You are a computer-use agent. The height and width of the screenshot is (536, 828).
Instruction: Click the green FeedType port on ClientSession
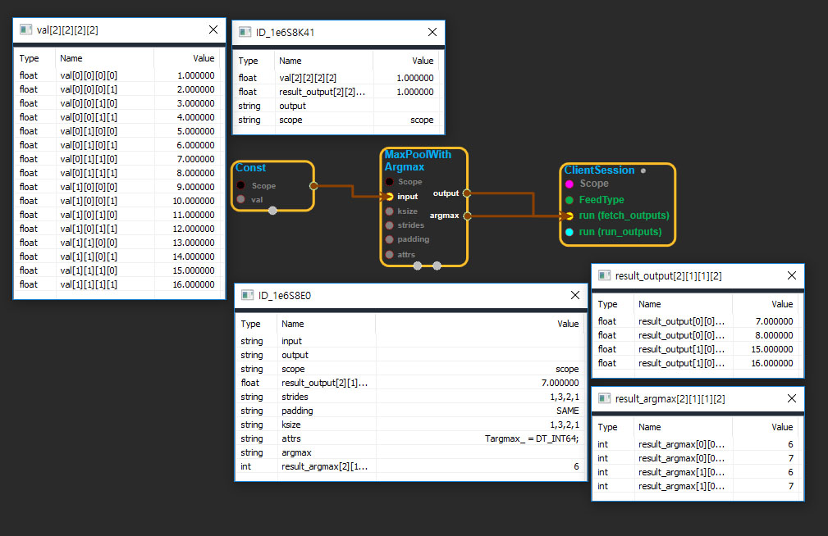[x=569, y=200]
